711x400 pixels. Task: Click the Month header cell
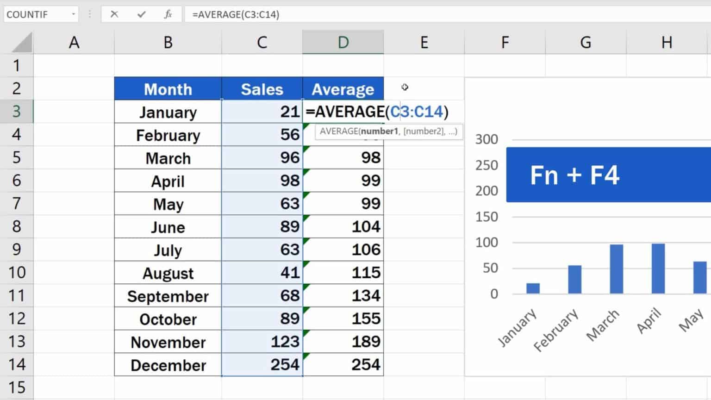coord(168,89)
